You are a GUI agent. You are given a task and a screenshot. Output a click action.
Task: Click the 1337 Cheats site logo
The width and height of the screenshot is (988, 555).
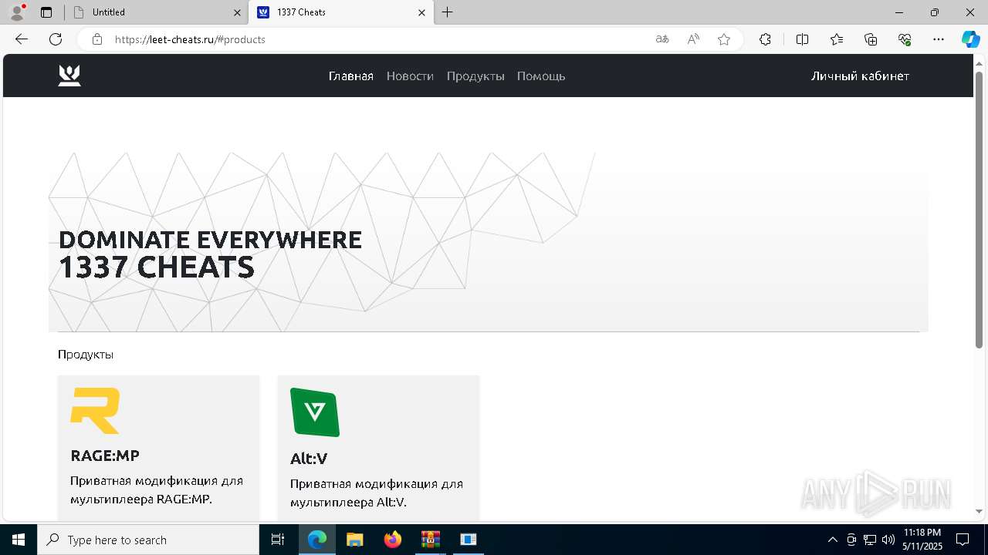tap(69, 76)
